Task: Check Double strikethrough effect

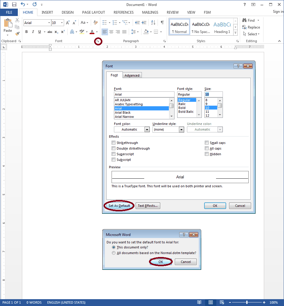Action: pyautogui.click(x=114, y=148)
